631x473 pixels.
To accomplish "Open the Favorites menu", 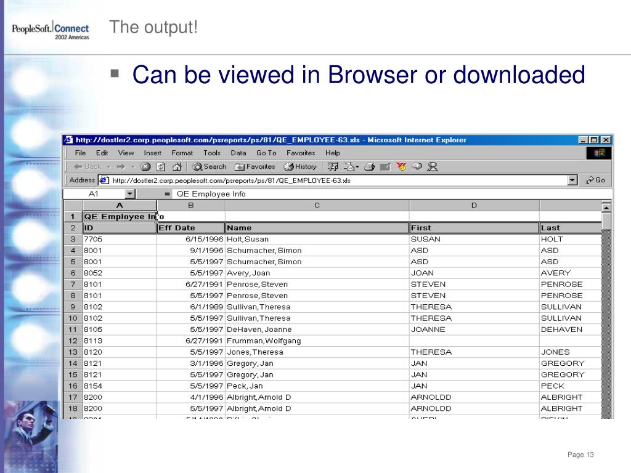I will 301,153.
